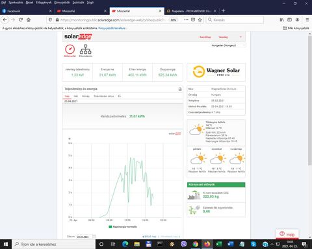
Task: Toggle the Firefox sidebar icon
Action: coord(289,19)
